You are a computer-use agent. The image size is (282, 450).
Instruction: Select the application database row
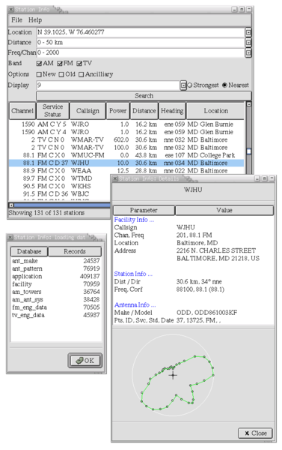56,277
